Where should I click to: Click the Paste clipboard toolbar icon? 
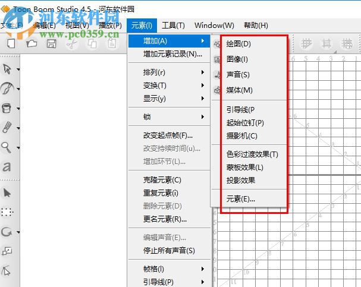[112, 43]
